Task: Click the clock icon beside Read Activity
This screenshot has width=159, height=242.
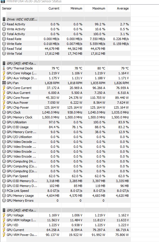Action: 4,24
